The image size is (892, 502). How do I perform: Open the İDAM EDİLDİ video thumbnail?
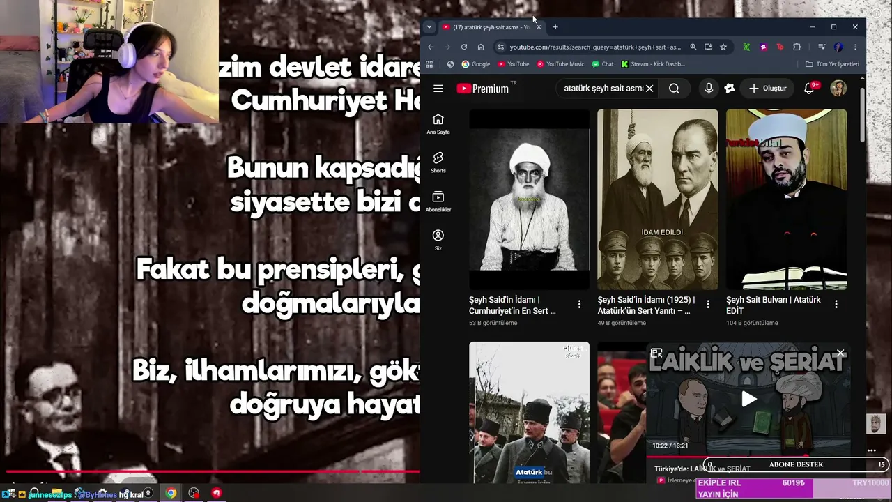point(657,199)
